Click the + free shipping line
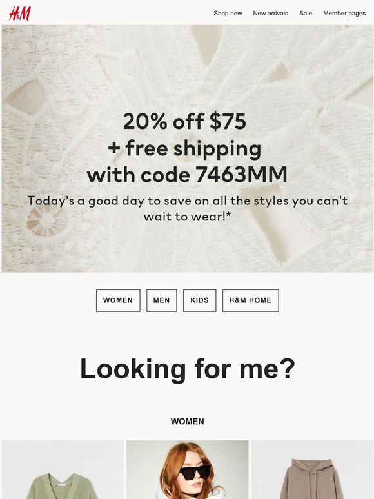The height and width of the screenshot is (499, 374). (x=184, y=149)
